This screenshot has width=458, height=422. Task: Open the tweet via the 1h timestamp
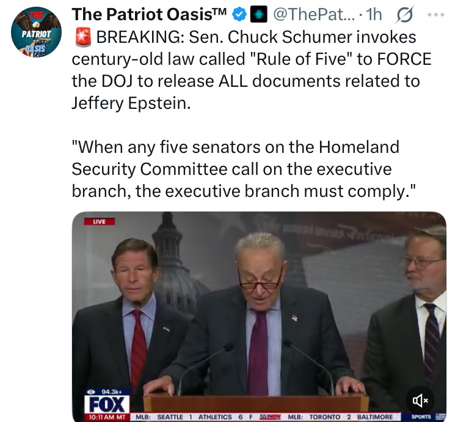(374, 14)
